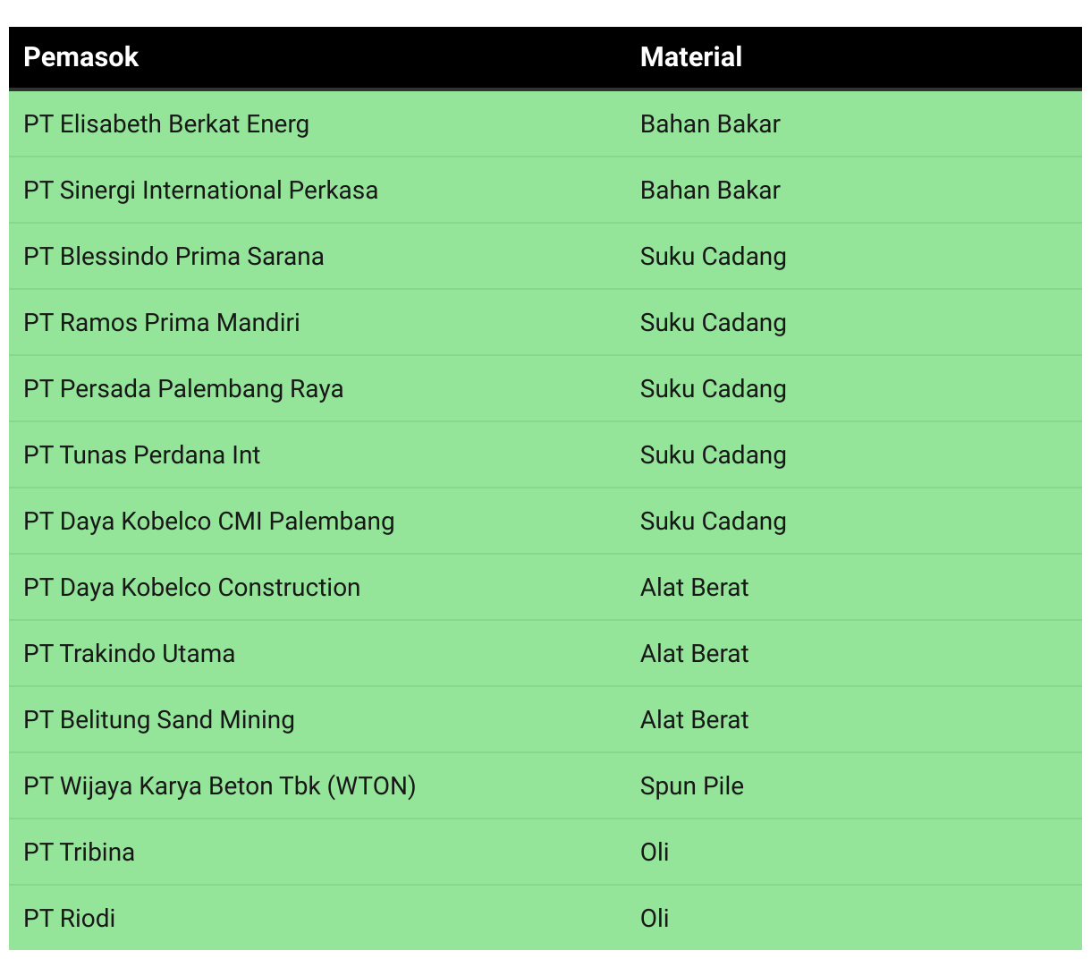Viewport: 1091px width, 959px height.
Task: Click Bahan Bakar next to PT Elisabeth
Action: (710, 123)
